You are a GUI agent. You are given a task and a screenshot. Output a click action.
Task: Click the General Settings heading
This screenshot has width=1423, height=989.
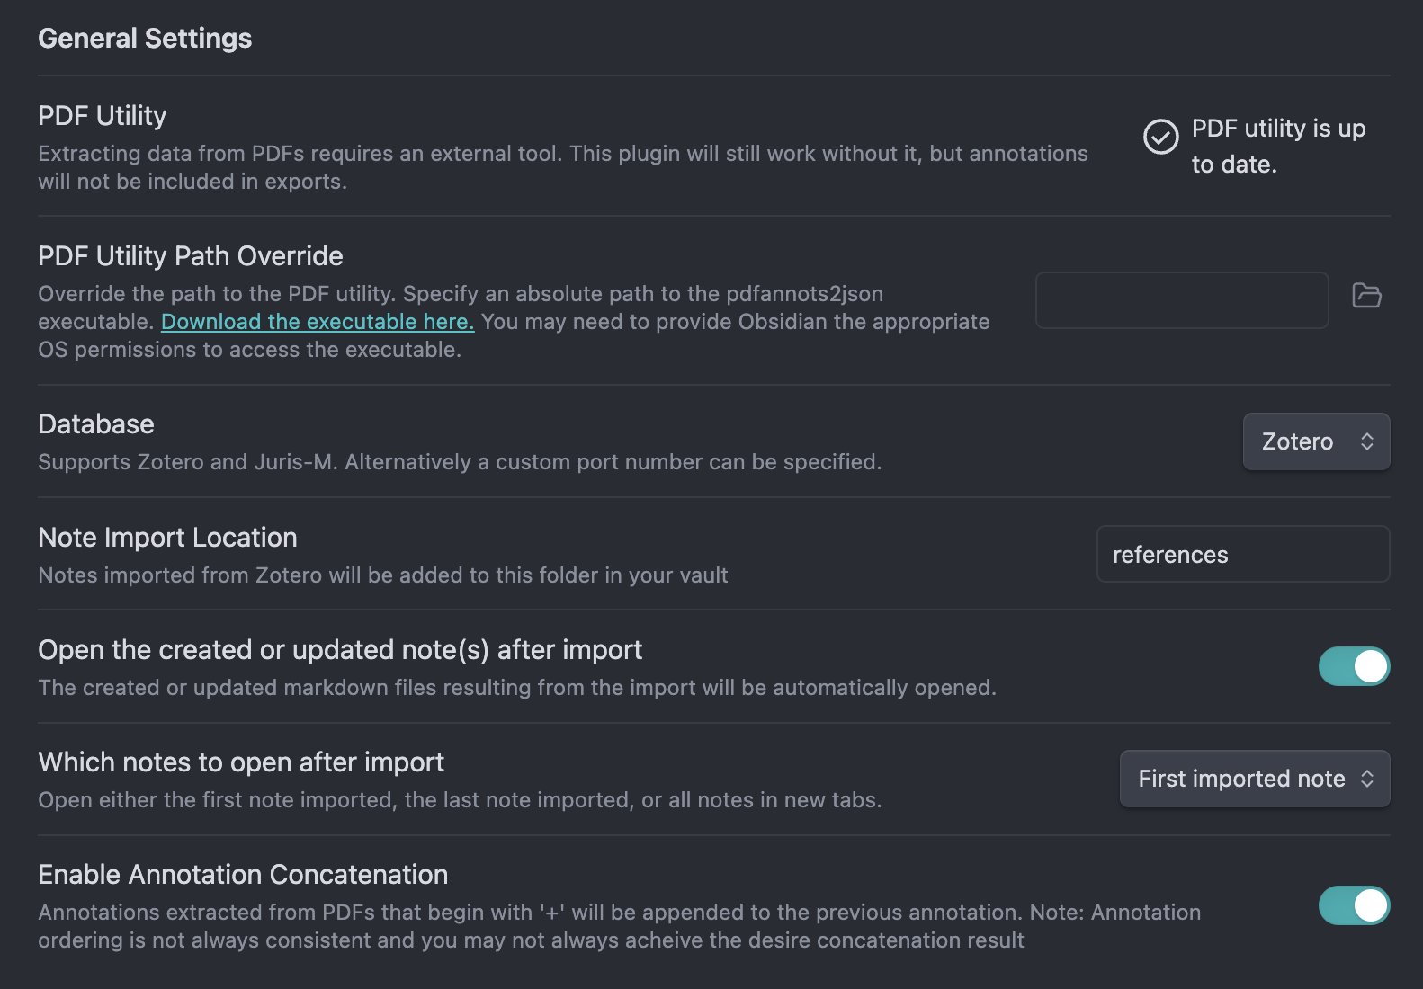tap(145, 39)
